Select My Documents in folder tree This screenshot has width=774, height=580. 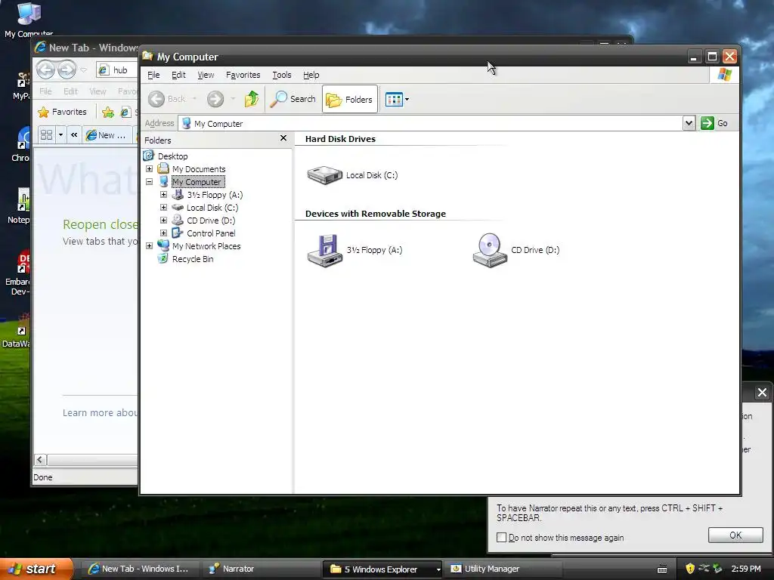[199, 169]
